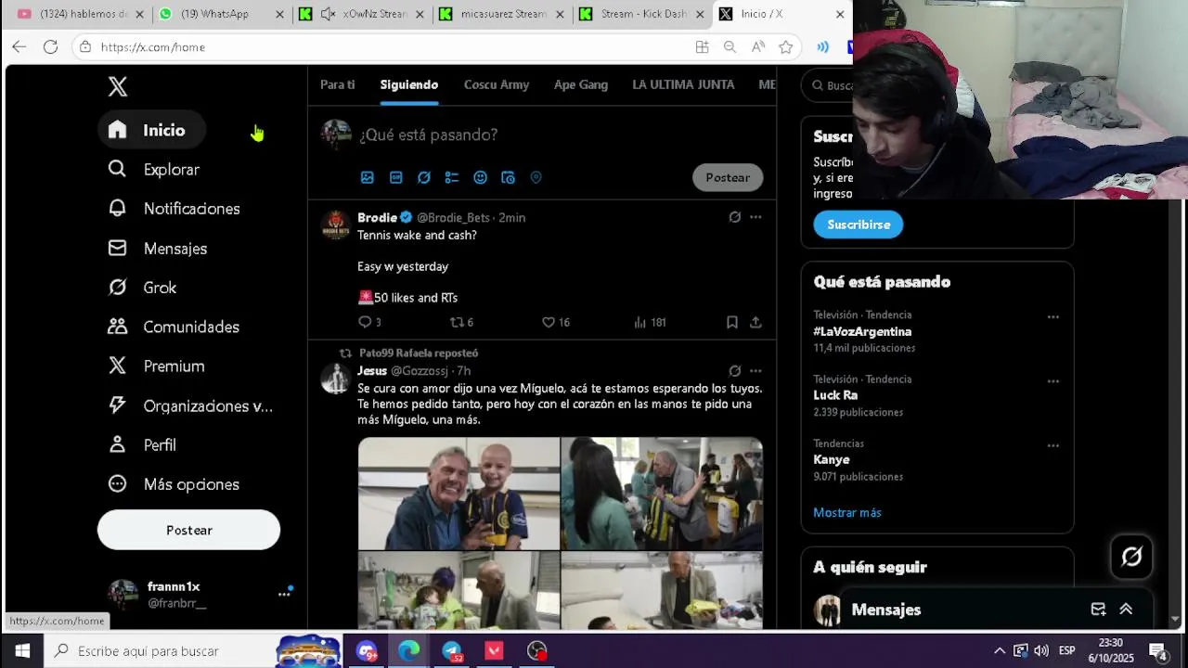
Task: Open Notificaciones bell in sidebar
Action: click(174, 209)
